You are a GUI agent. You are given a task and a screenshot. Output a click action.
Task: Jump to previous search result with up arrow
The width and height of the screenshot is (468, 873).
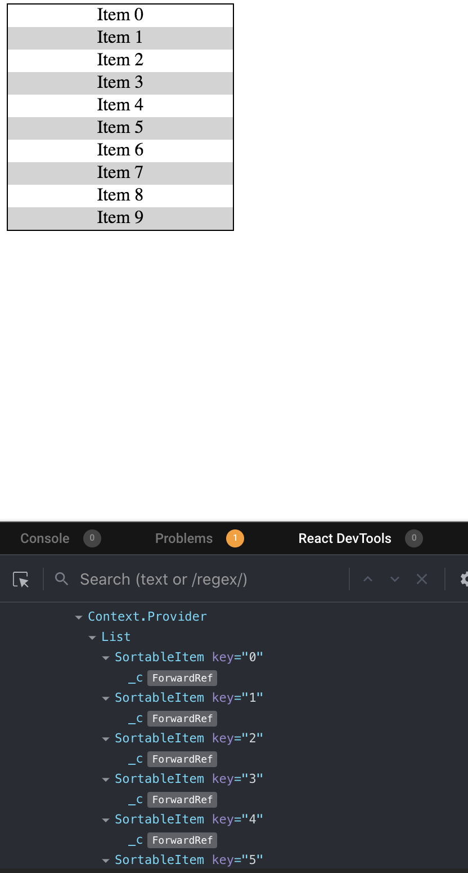pos(368,579)
